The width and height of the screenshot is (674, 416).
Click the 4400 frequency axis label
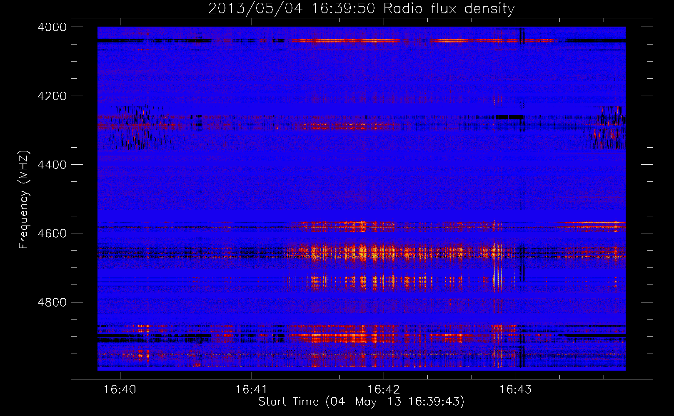52,165
